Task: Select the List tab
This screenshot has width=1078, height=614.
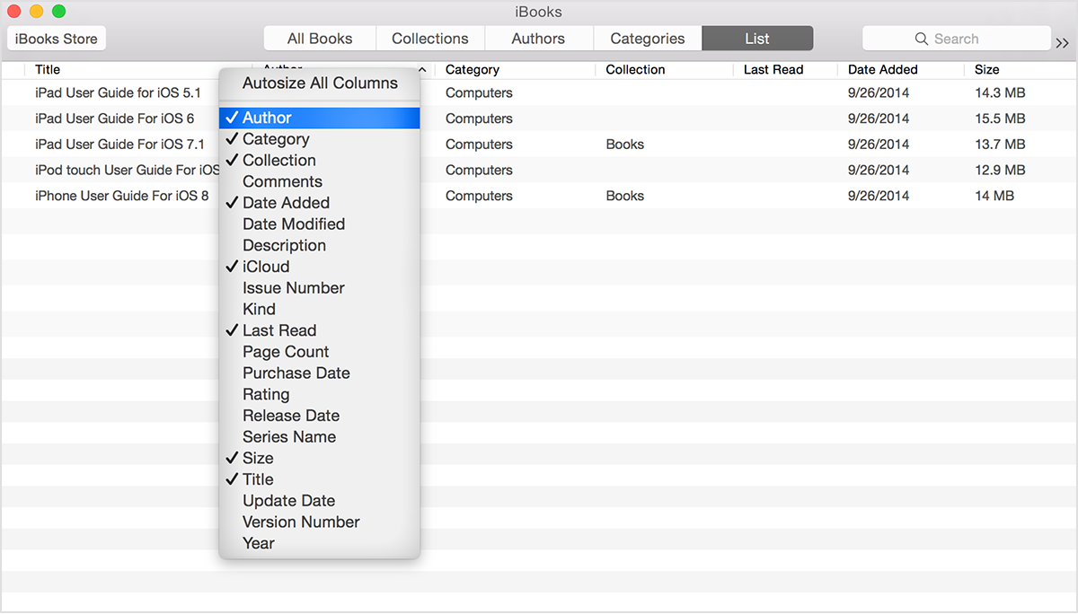Action: 757,39
